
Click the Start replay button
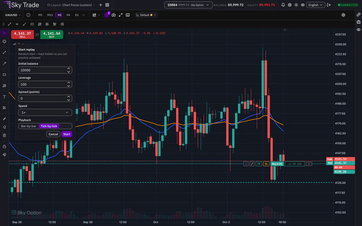click(x=67, y=134)
